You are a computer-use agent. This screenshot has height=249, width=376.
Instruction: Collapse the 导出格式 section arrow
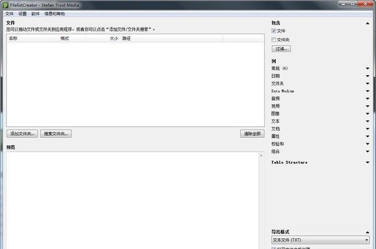coord(367,233)
